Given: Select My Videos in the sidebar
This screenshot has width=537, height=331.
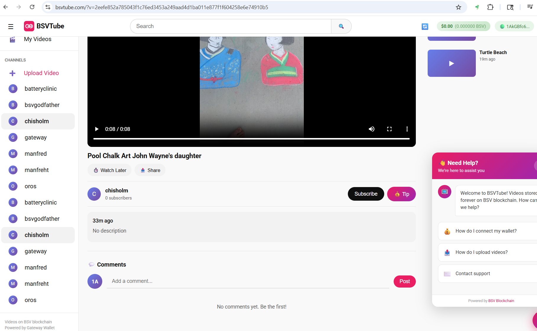Looking at the screenshot, I should pyautogui.click(x=38, y=39).
